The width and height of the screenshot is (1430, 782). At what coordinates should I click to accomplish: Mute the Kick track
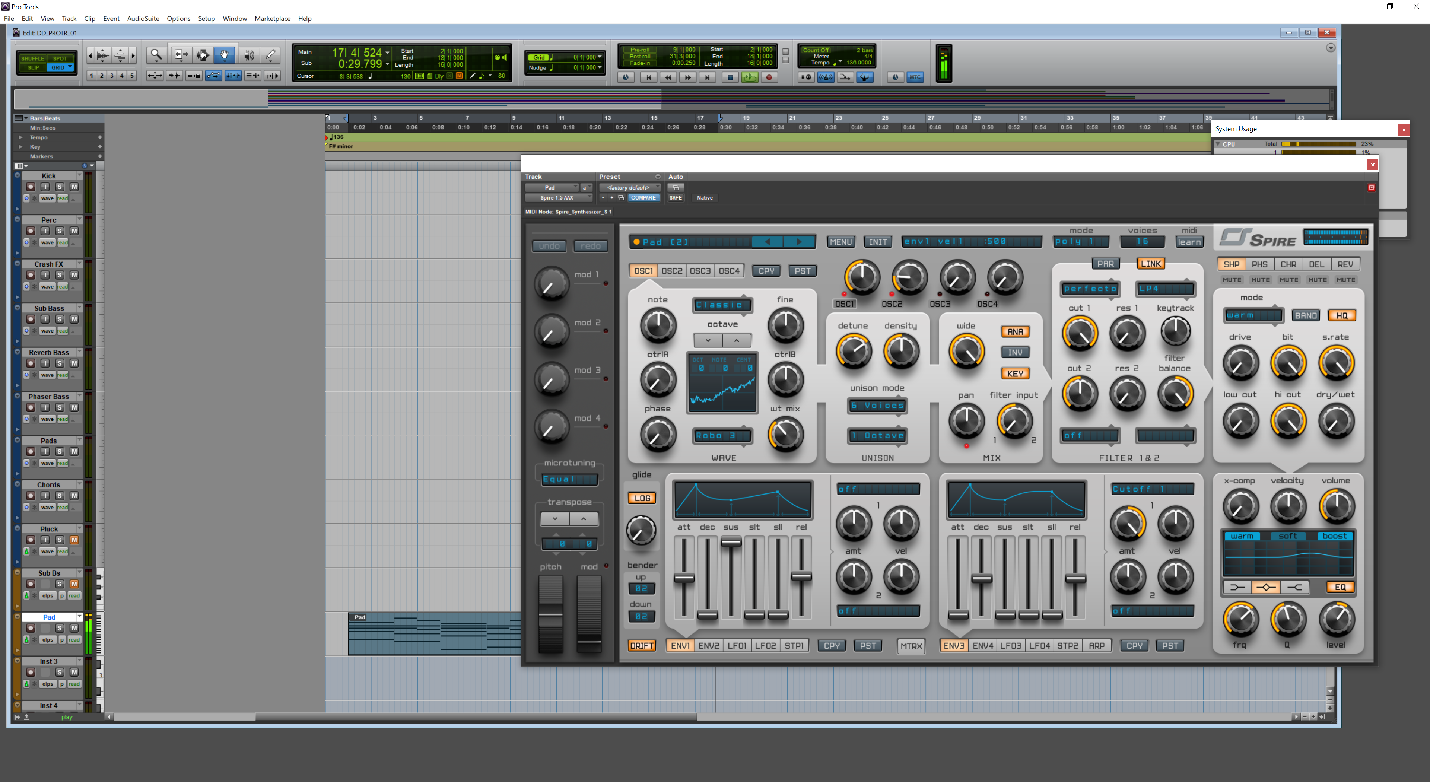(x=74, y=187)
